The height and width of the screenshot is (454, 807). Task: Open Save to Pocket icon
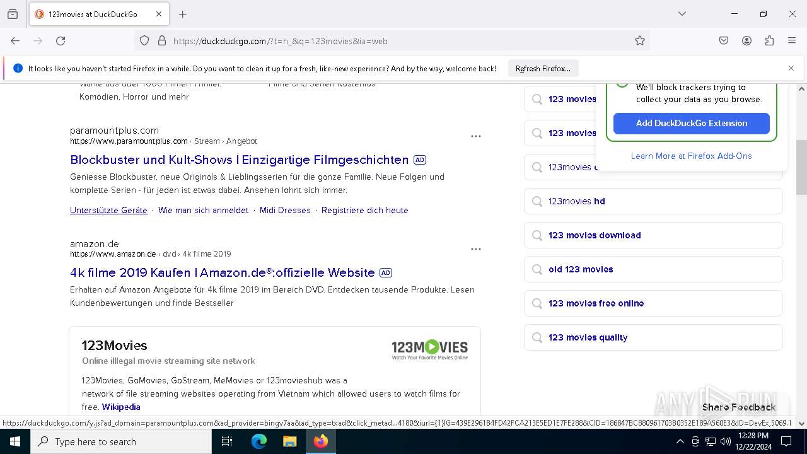(x=724, y=41)
